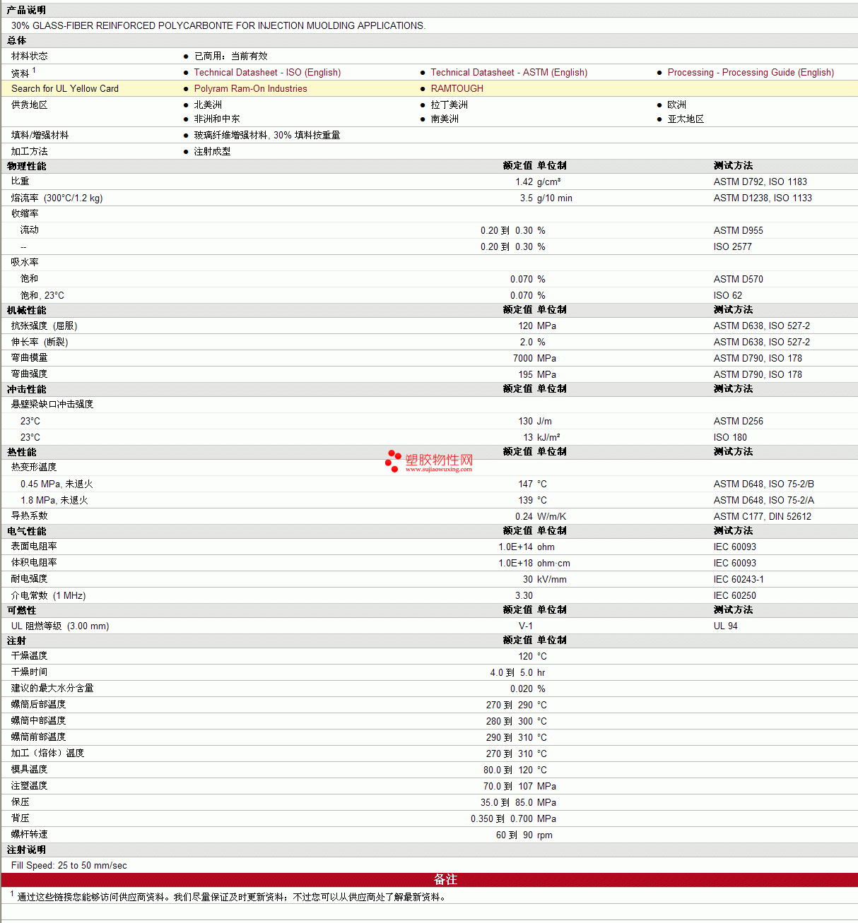The height and width of the screenshot is (923, 858).
Task: Click drying time value '4.0 到 5.0'
Action: click(512, 673)
